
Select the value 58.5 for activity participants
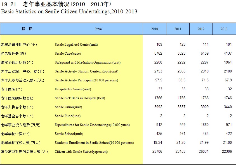[x=182, y=80]
